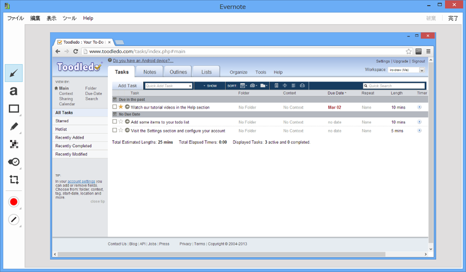The image size is (466, 272).
Task: Show Recently Added tasks
Action: tap(70, 137)
